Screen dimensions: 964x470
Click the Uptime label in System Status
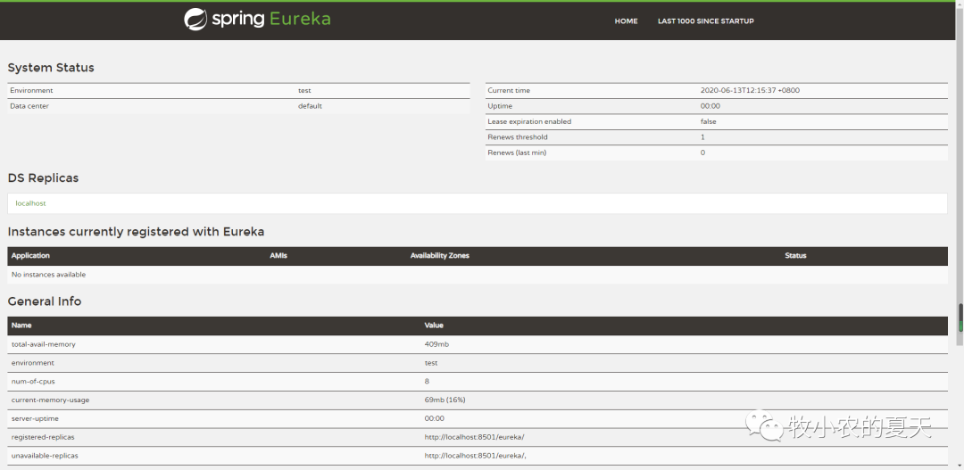(x=500, y=105)
